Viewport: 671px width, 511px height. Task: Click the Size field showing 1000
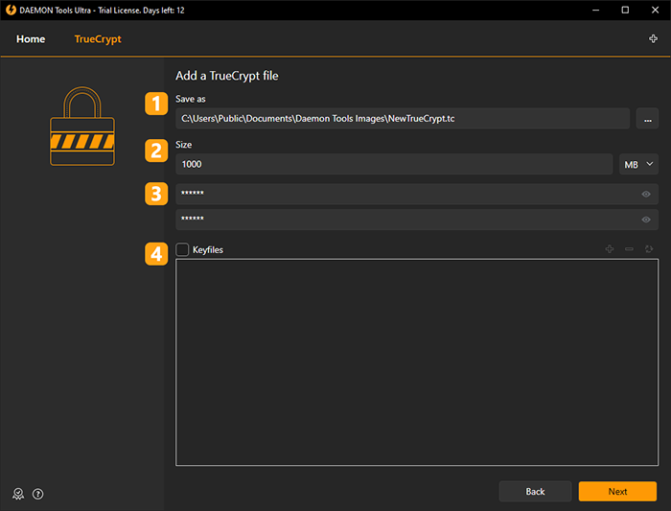pyautogui.click(x=394, y=164)
